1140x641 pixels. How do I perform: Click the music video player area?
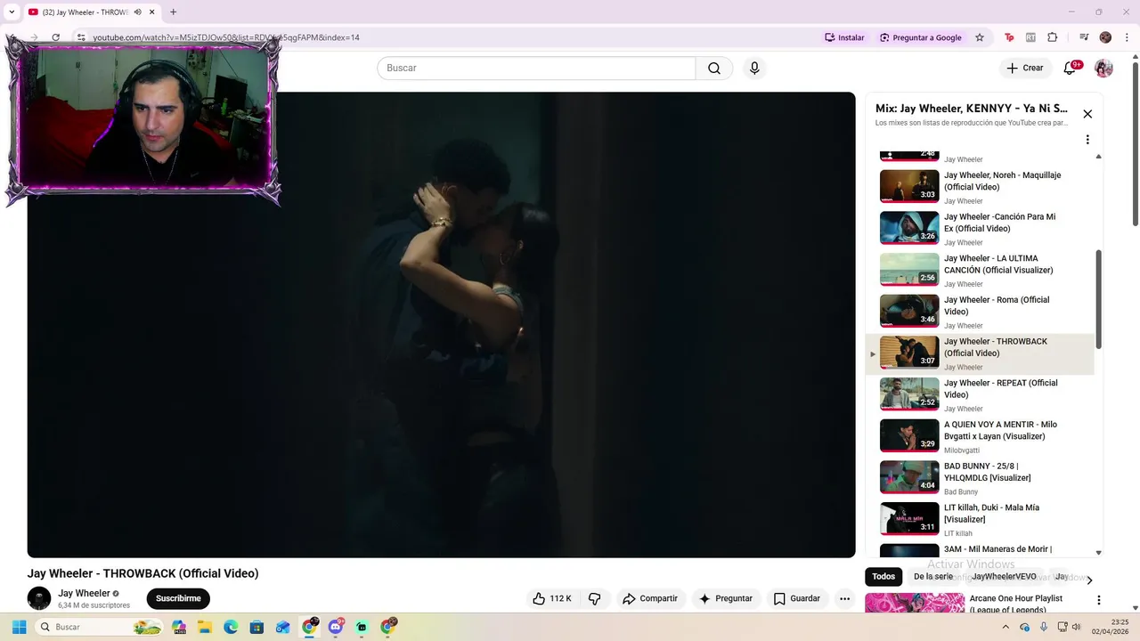[x=441, y=325]
